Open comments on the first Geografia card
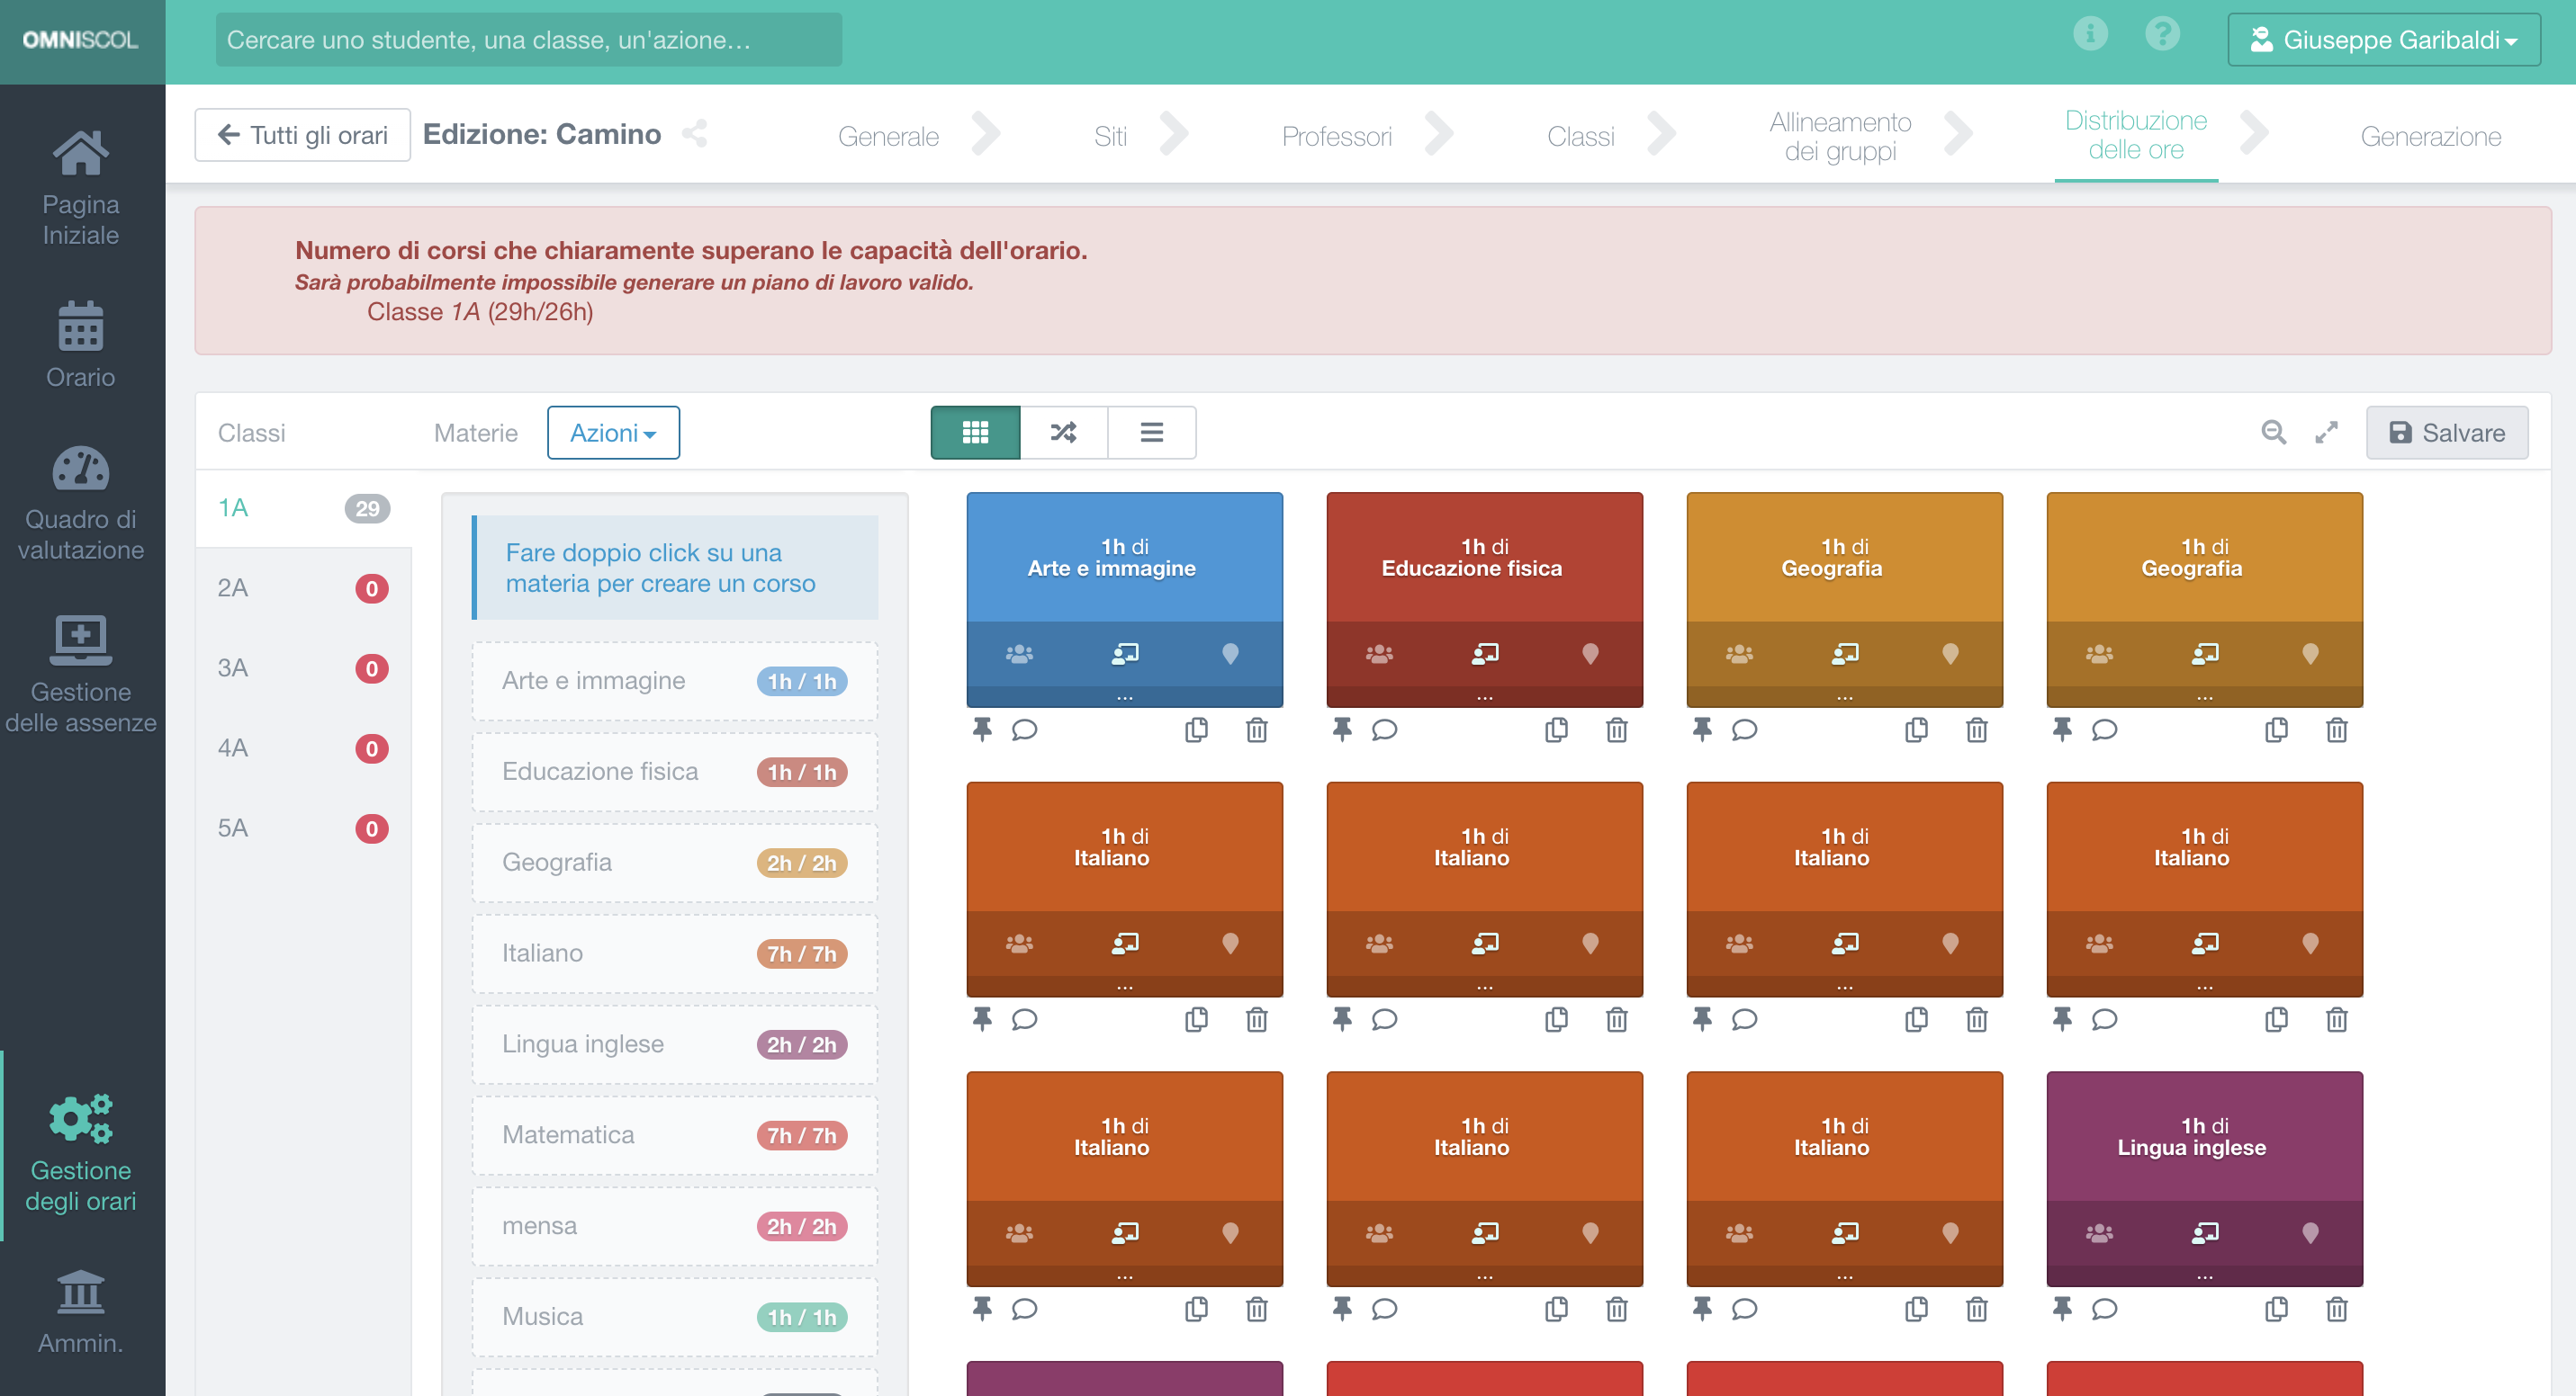This screenshot has width=2576, height=1396. (x=1743, y=730)
